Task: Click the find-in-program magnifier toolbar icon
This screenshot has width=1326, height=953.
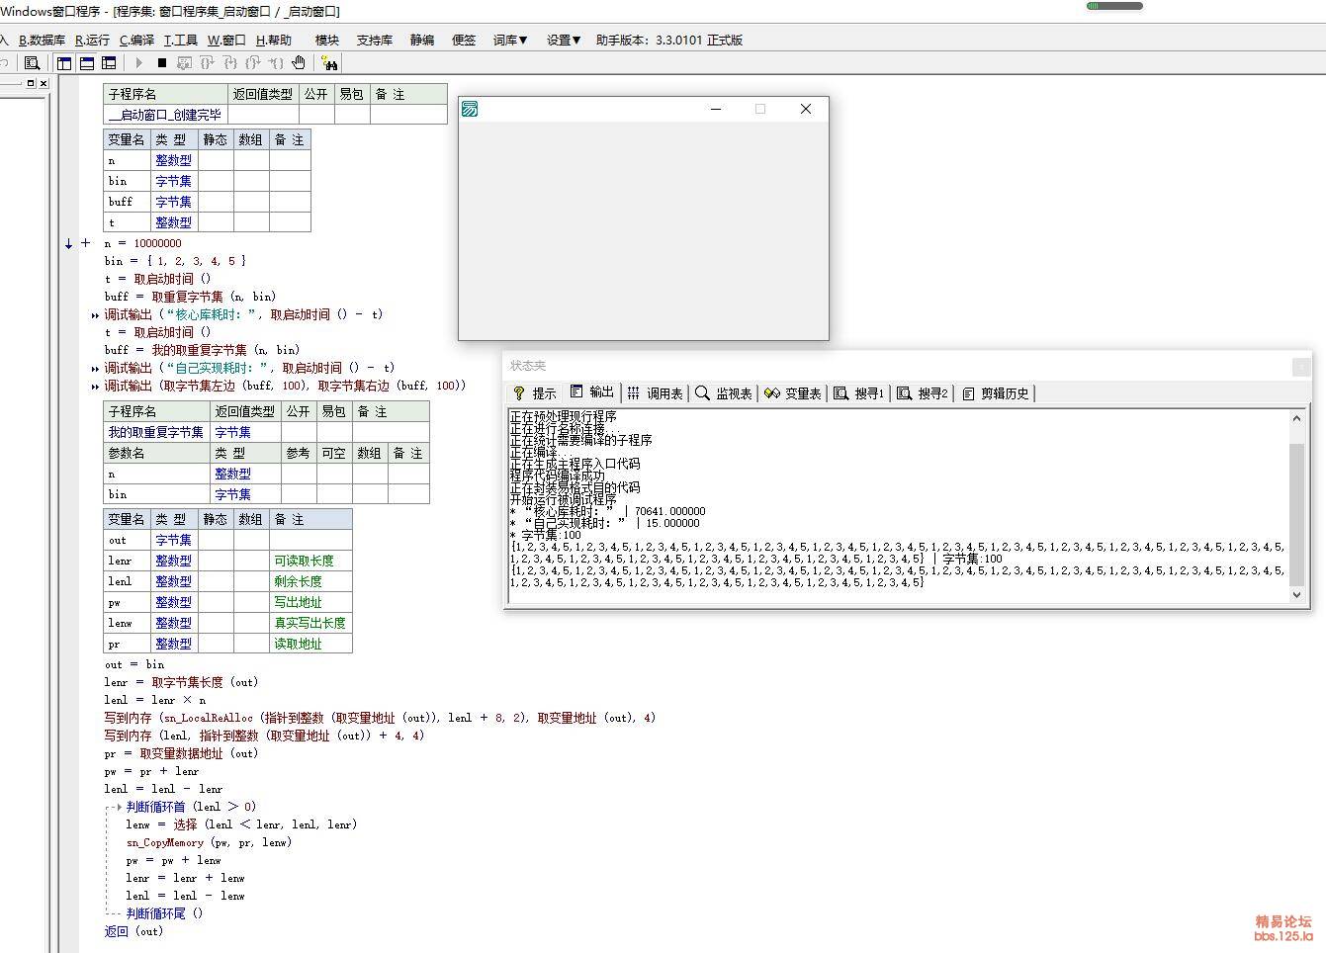Action: [x=32, y=63]
